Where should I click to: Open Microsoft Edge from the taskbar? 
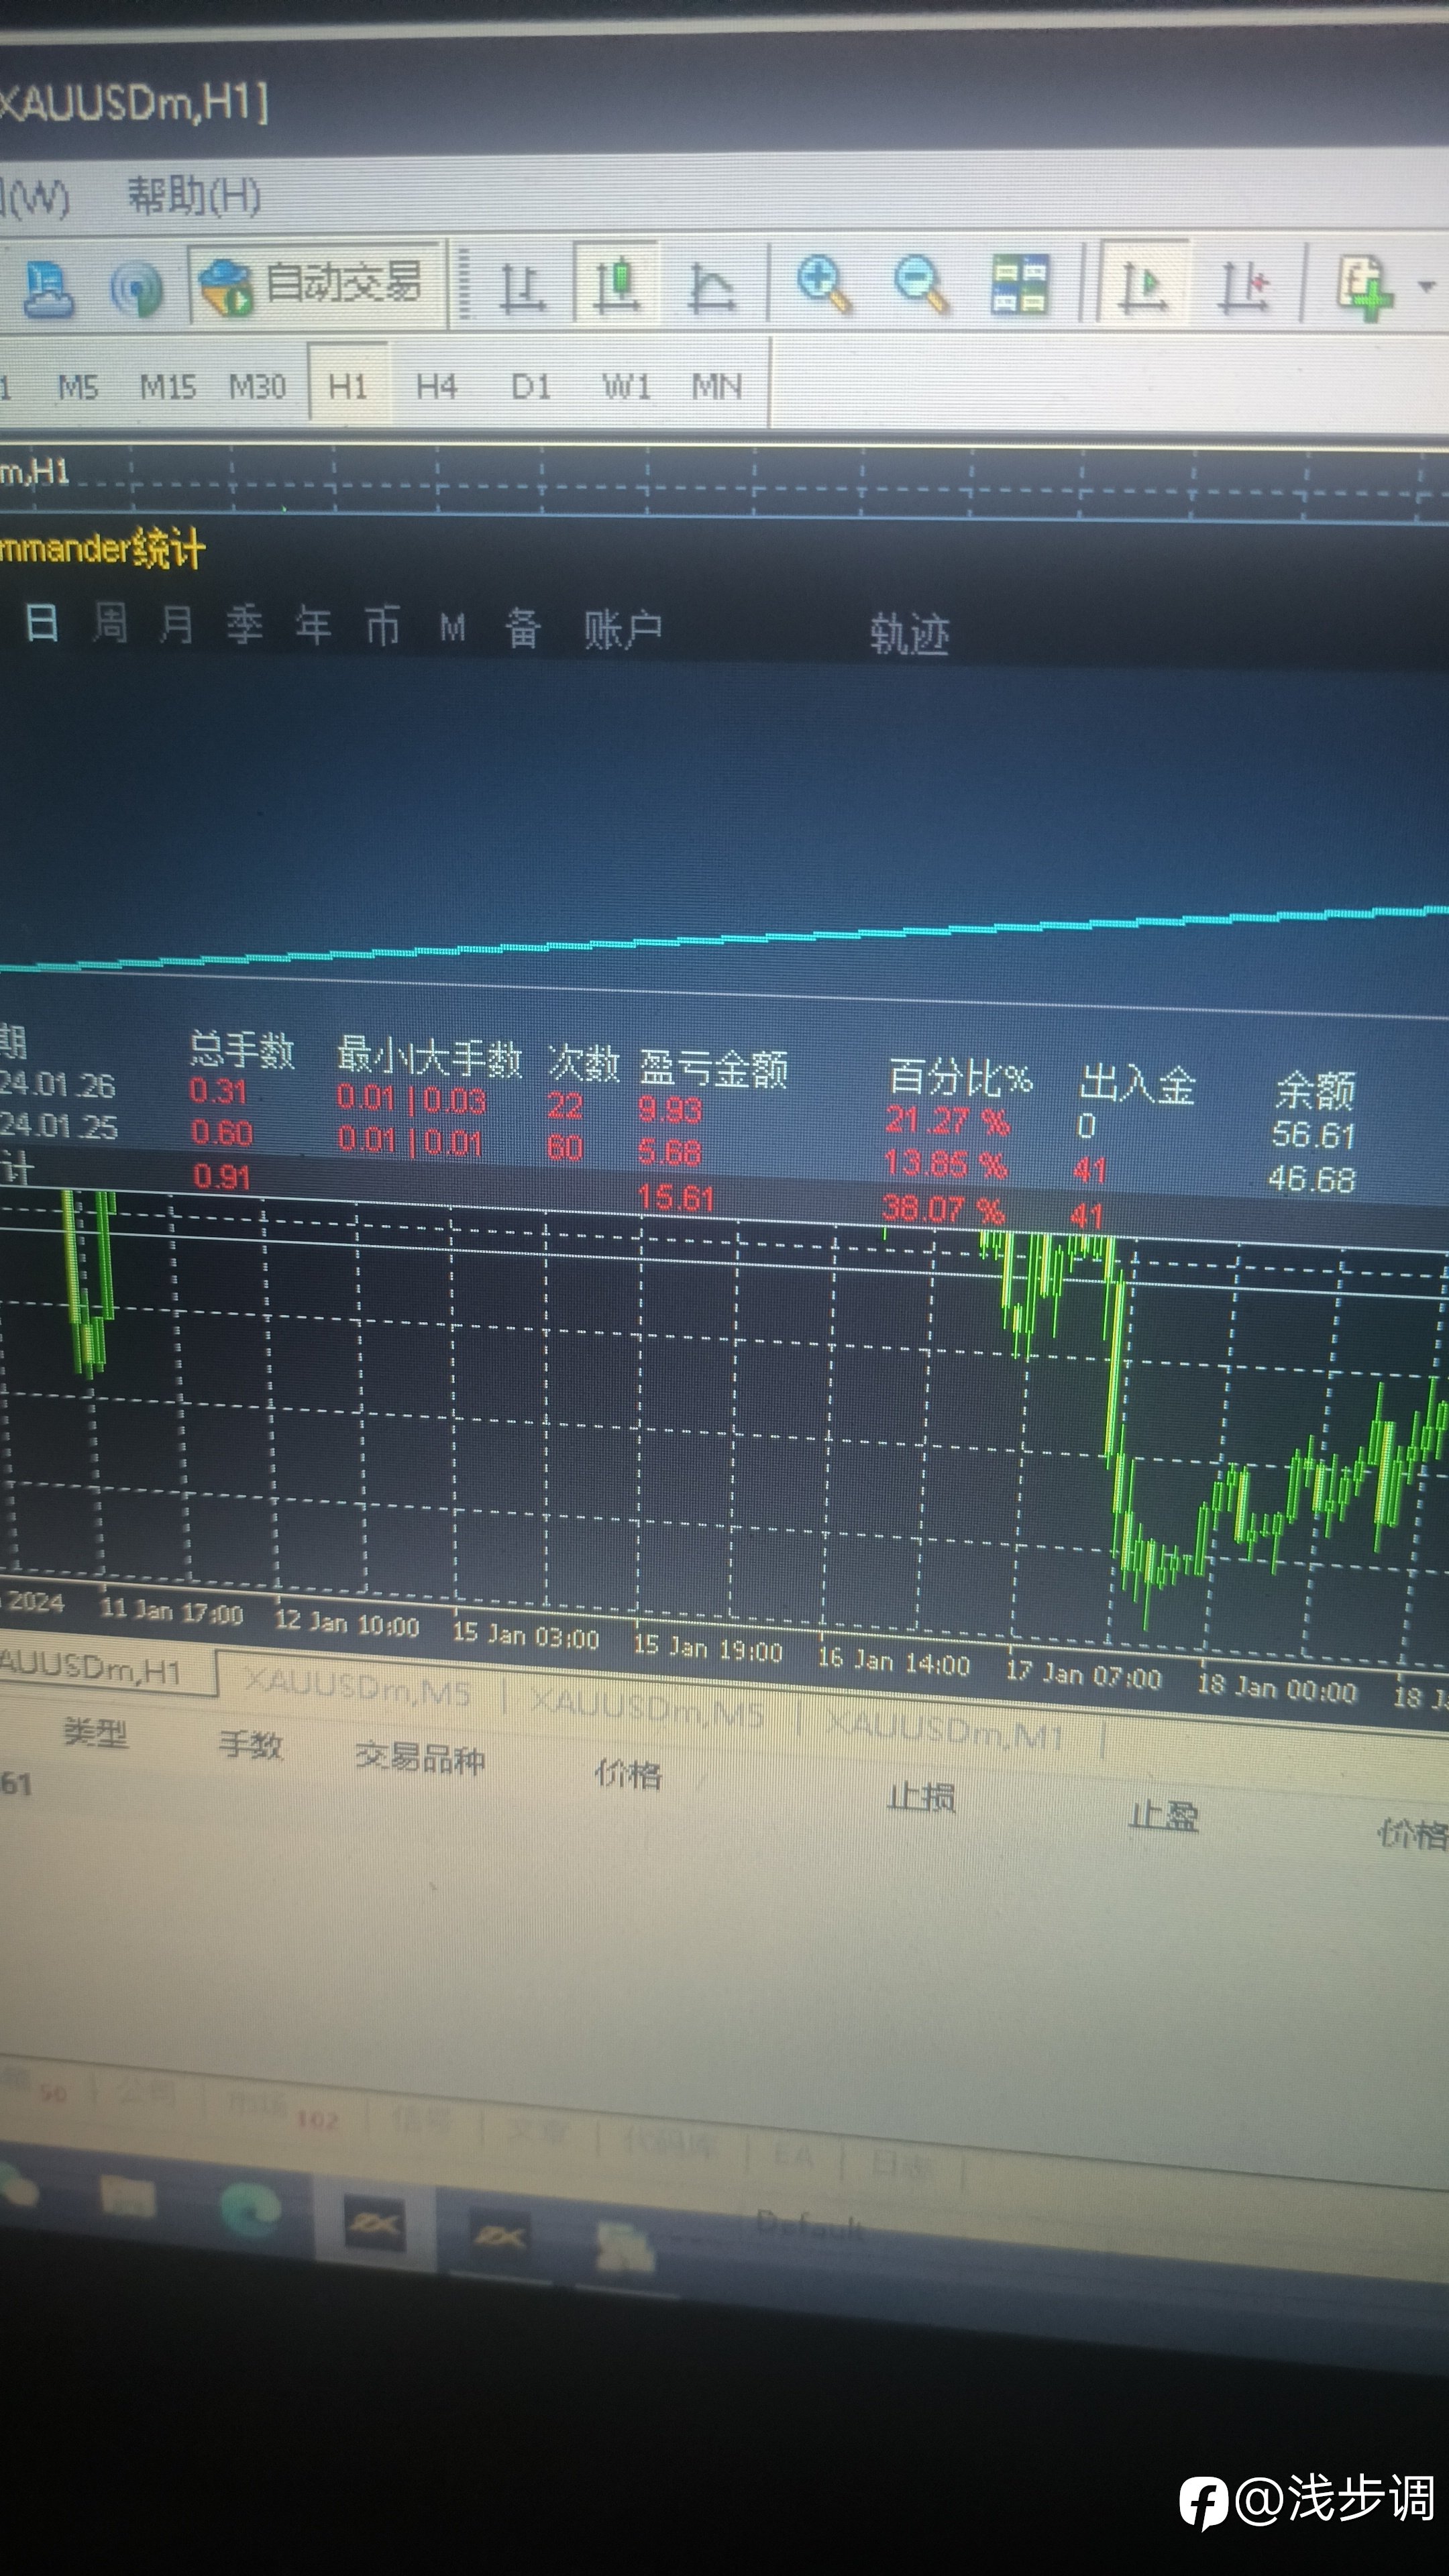tap(250, 2209)
